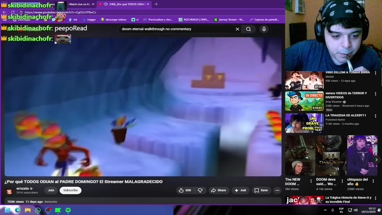Open ernzsto channel avatar
The image size is (382, 215).
pyautogui.click(x=9, y=190)
